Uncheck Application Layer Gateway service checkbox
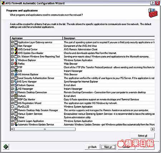 tap(12, 42)
